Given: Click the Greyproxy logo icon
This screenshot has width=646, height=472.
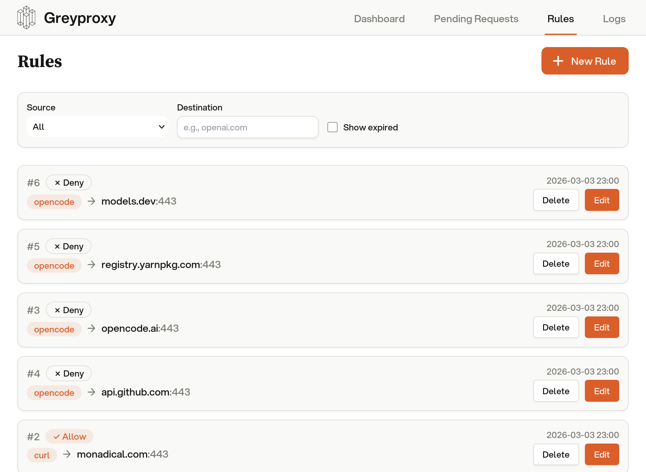Looking at the screenshot, I should click(x=26, y=18).
